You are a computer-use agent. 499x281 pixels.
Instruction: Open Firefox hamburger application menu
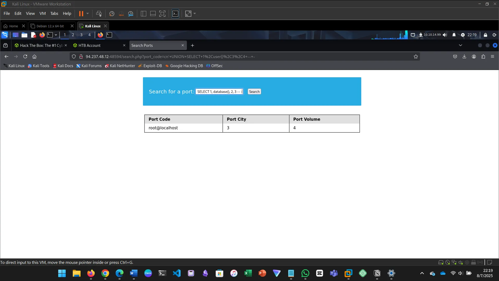(x=493, y=56)
